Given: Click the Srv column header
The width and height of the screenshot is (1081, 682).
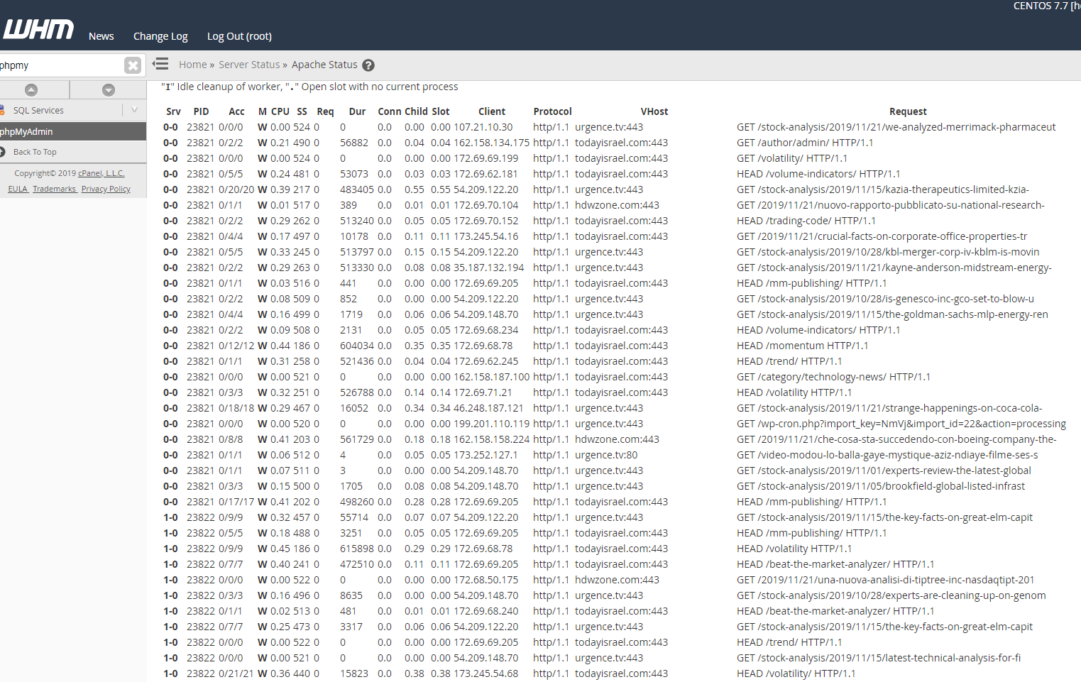Looking at the screenshot, I should (173, 111).
